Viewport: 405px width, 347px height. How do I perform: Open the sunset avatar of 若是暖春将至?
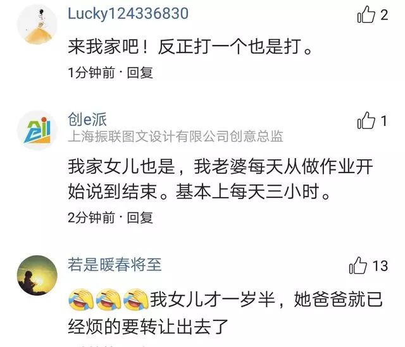37,276
